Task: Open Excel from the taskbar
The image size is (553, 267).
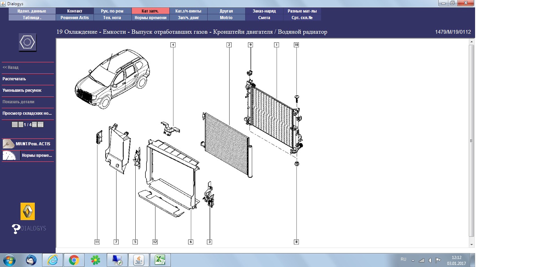Action: [x=160, y=260]
